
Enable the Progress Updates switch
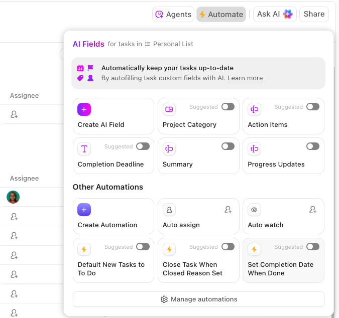(x=313, y=146)
